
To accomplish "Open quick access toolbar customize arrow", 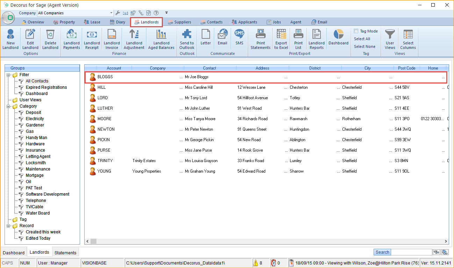I will pos(166,13).
